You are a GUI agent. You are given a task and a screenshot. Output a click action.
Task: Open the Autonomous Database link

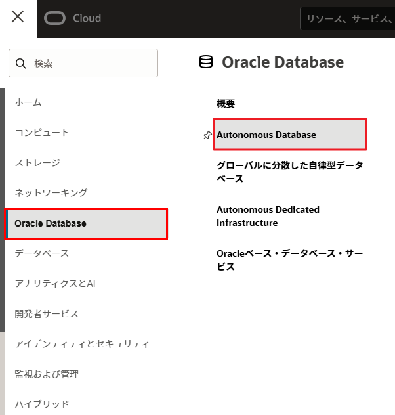[266, 135]
